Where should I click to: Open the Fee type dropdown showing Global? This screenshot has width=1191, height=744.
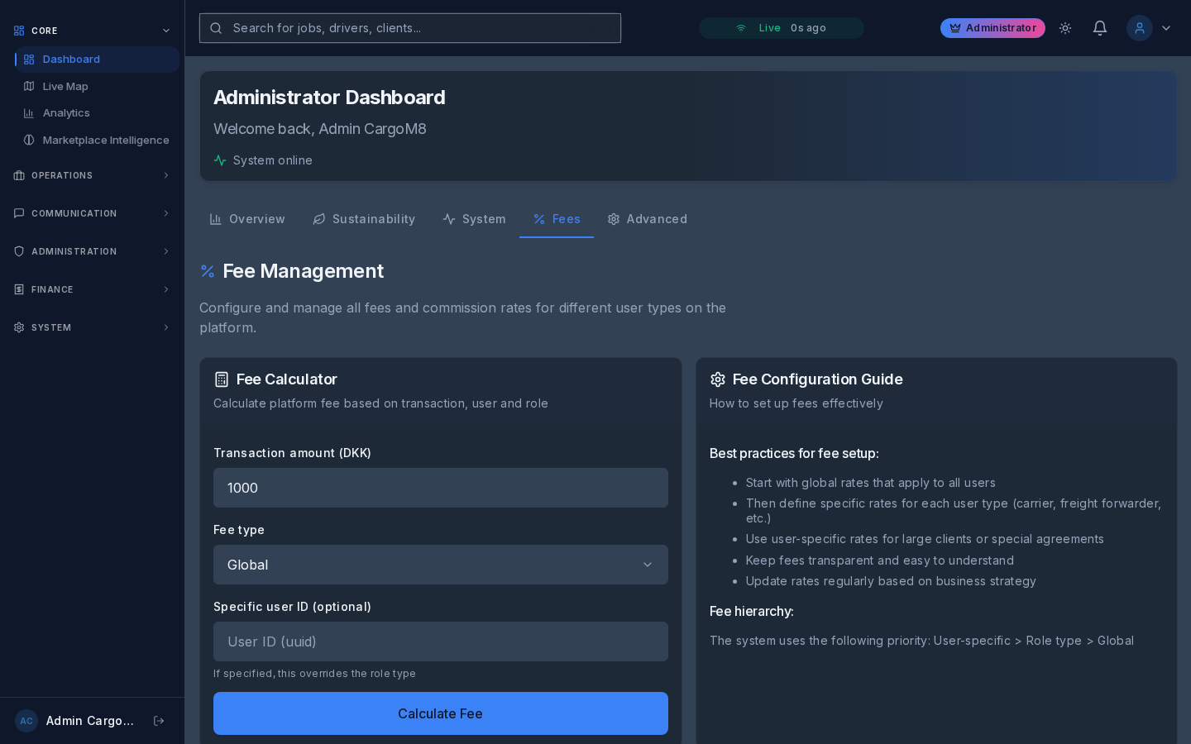pyautogui.click(x=441, y=565)
